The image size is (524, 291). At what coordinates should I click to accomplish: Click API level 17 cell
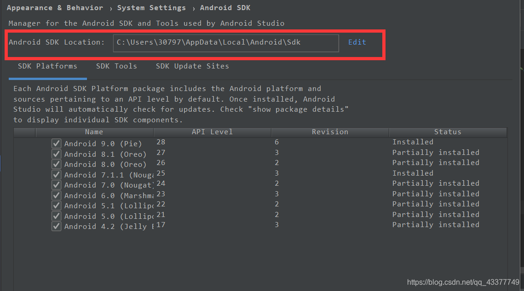(x=161, y=225)
